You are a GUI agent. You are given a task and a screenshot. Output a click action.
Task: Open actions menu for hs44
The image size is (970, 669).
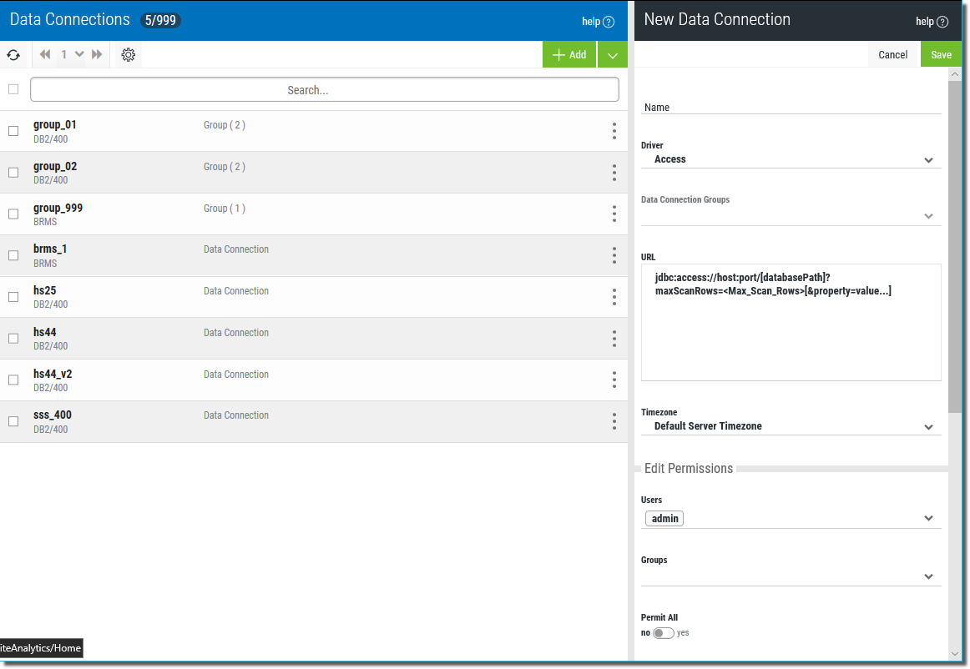coord(614,338)
